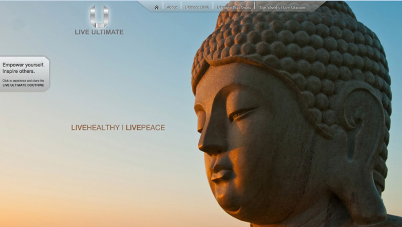Open the Empower yourself side panel
Screen dimensions: 402x227
(25, 74)
